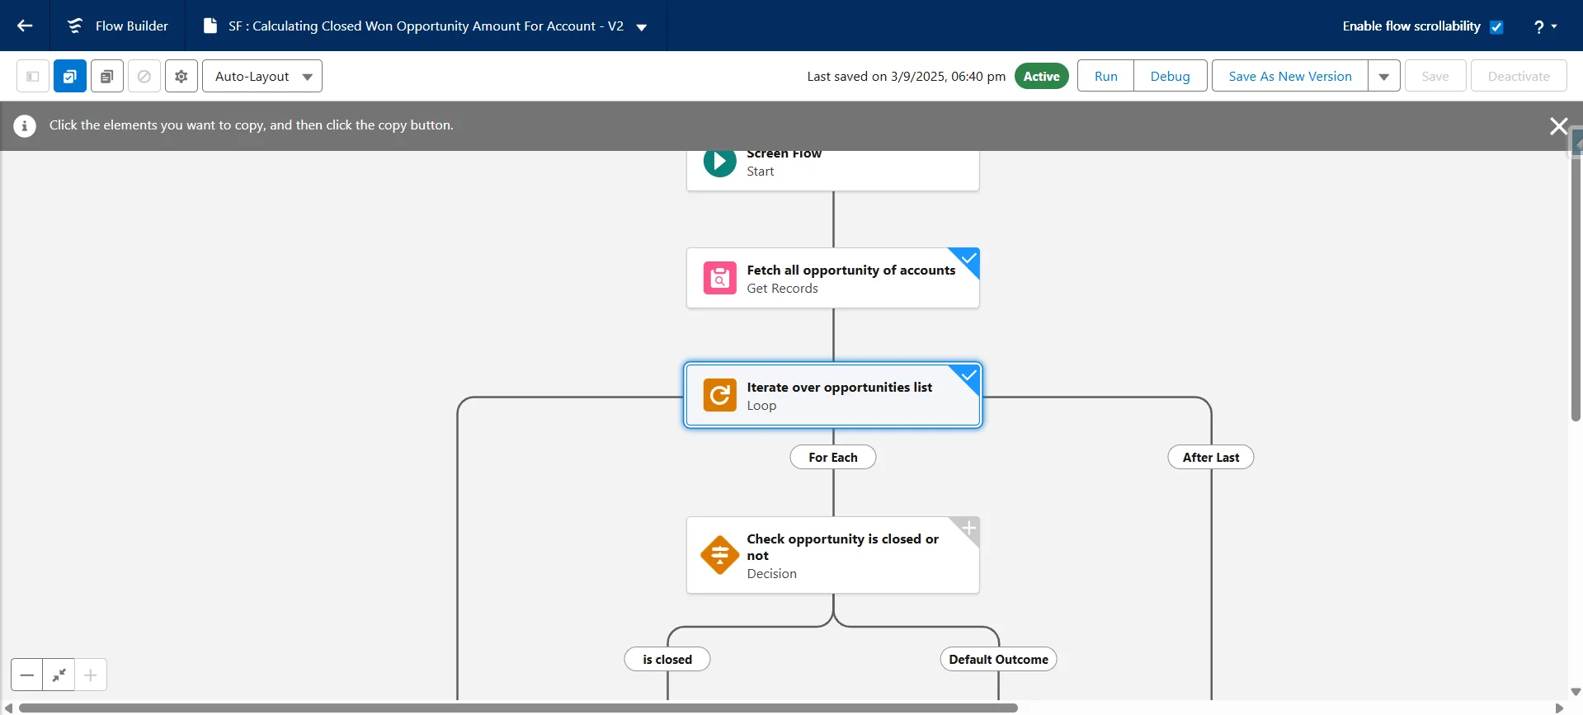
Task: Click the Get Records pink icon
Action: pos(720,278)
